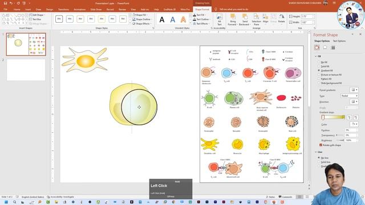This screenshot has height=205, width=365.
Task: Select Picture or texture fill option
Action: (x=319, y=75)
